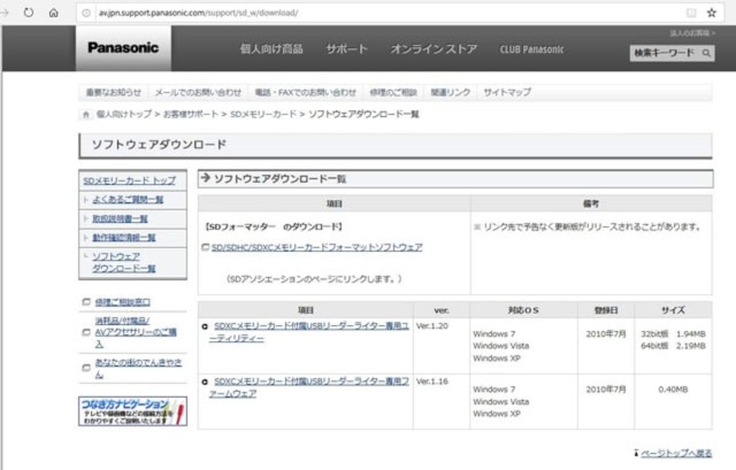736x470 pixels.
Task: Click the Ver.1.16 version cell
Action: [432, 381]
